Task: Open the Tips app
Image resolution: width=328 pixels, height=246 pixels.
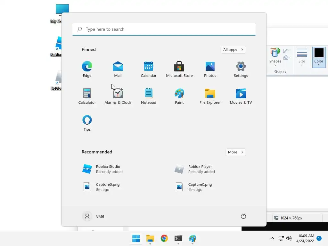Action: 87,123
